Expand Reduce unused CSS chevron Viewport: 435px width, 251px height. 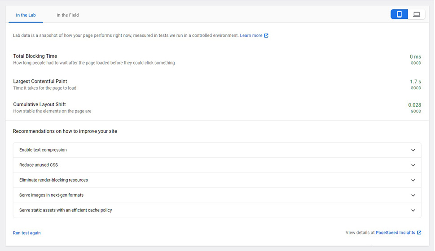pyautogui.click(x=413, y=165)
